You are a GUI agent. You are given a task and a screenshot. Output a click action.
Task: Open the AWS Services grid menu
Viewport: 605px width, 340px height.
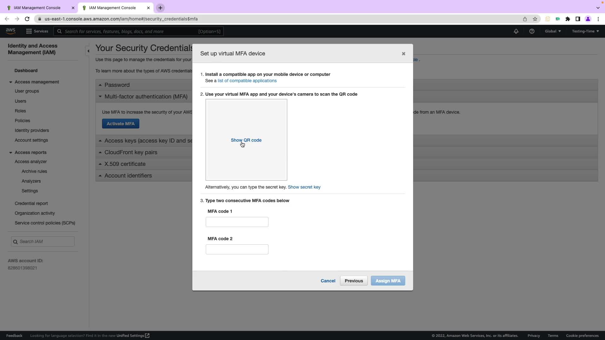pos(37,31)
